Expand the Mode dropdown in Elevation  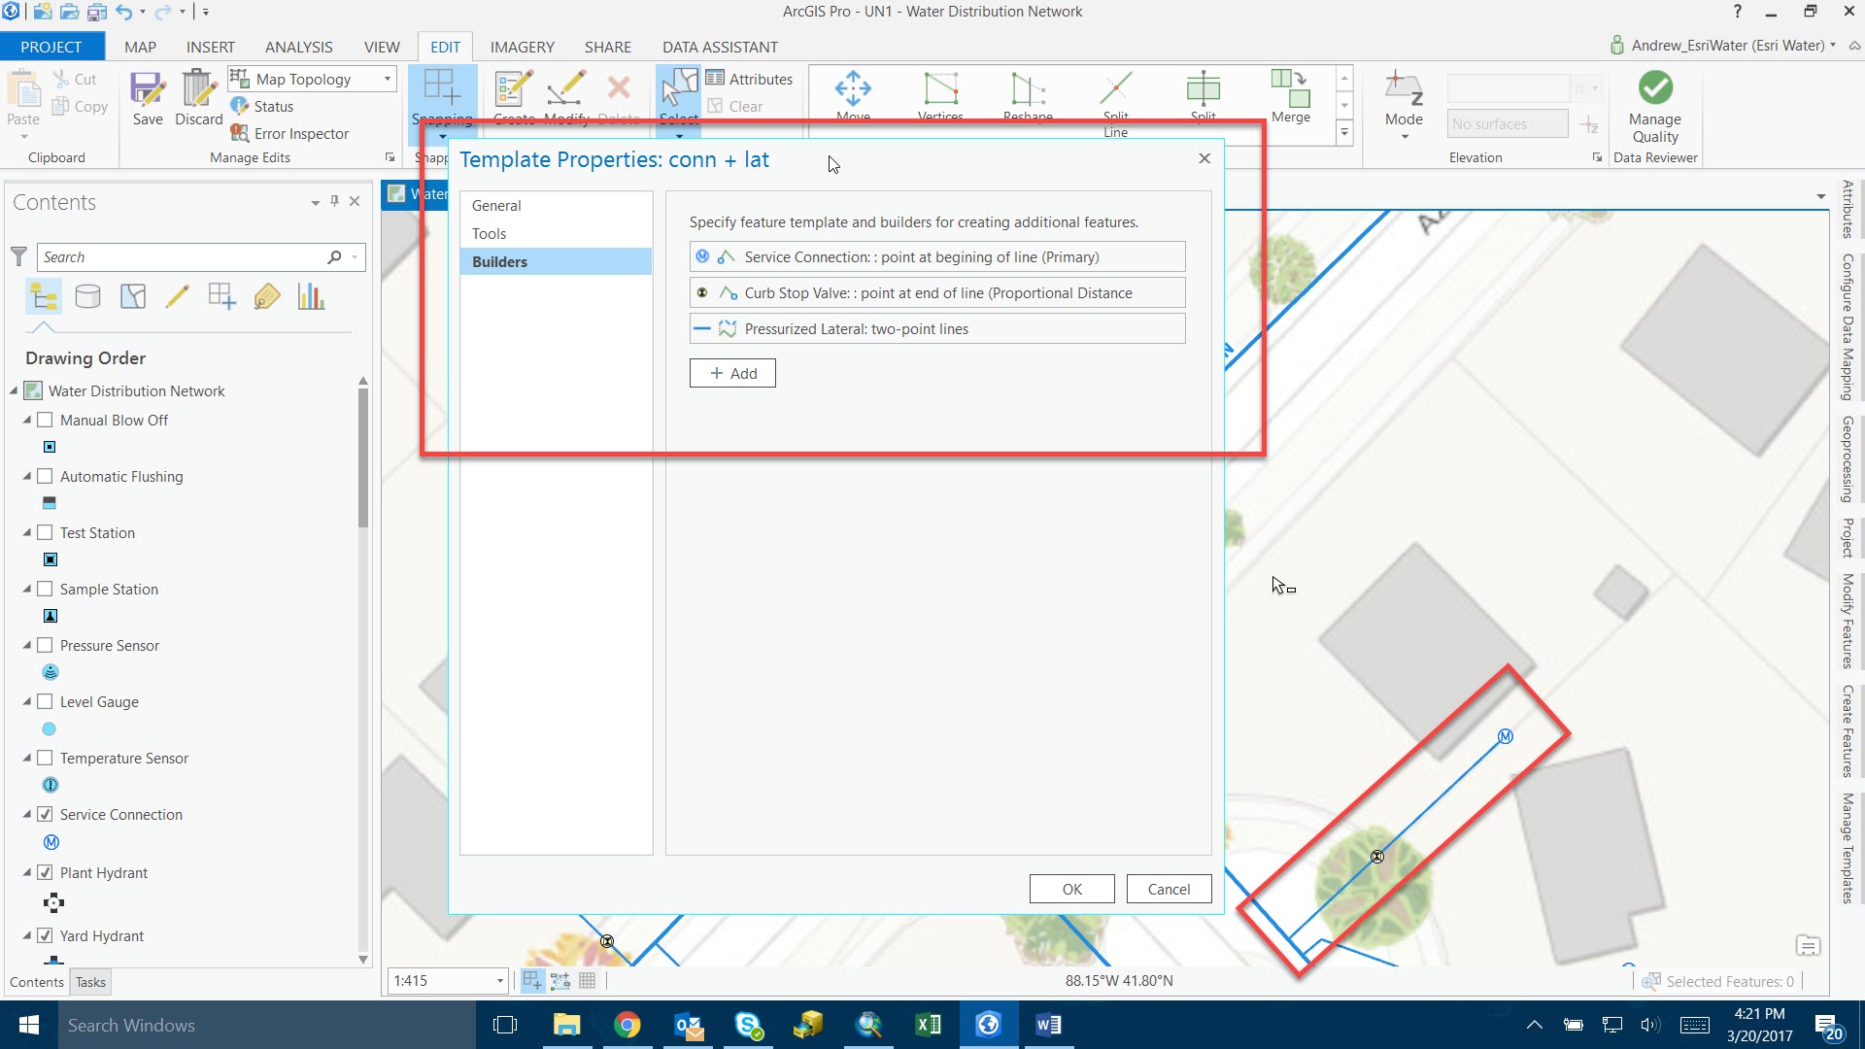coord(1405,137)
